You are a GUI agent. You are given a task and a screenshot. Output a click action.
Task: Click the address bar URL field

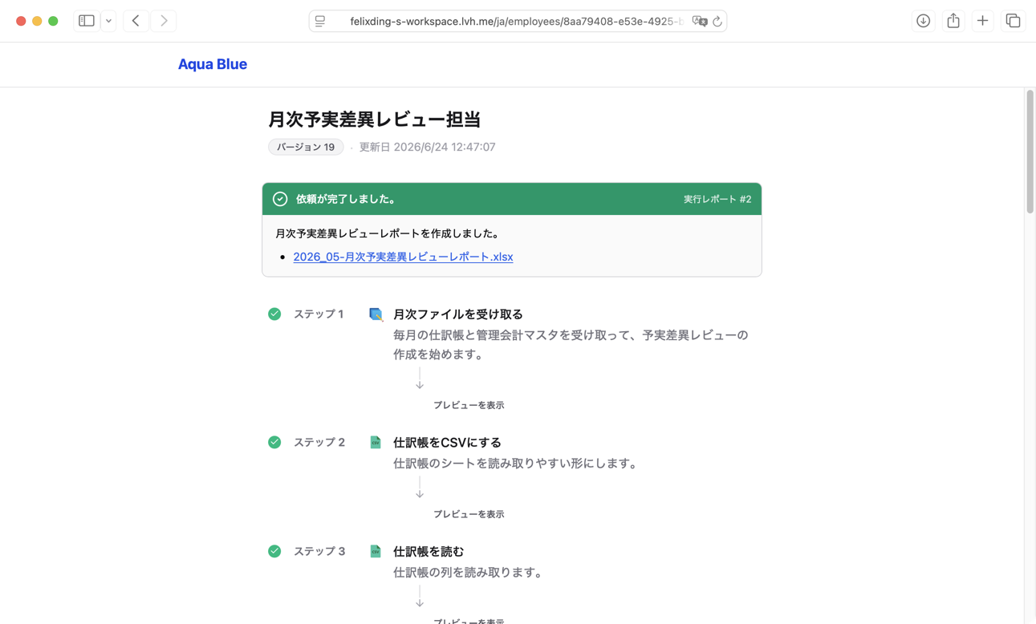517,22
